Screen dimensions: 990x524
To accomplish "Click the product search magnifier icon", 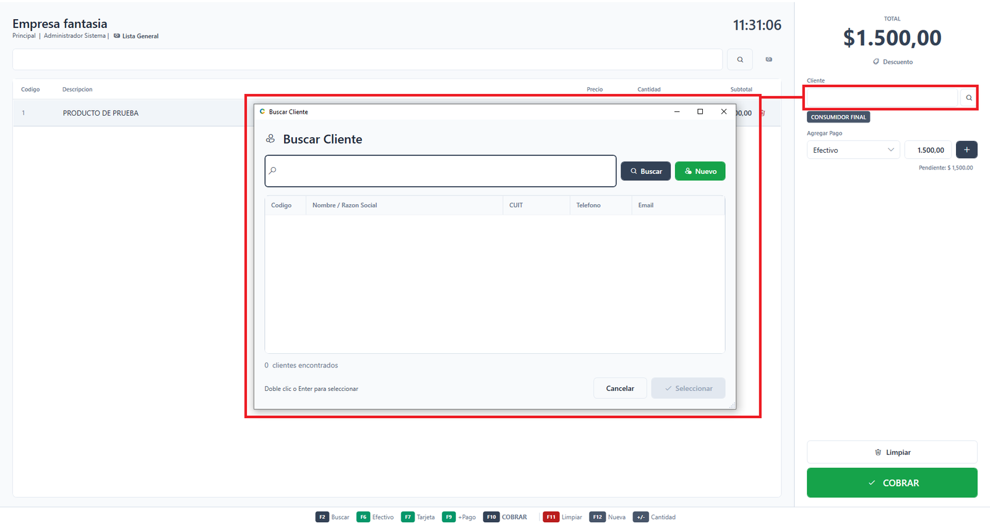I will [x=740, y=59].
